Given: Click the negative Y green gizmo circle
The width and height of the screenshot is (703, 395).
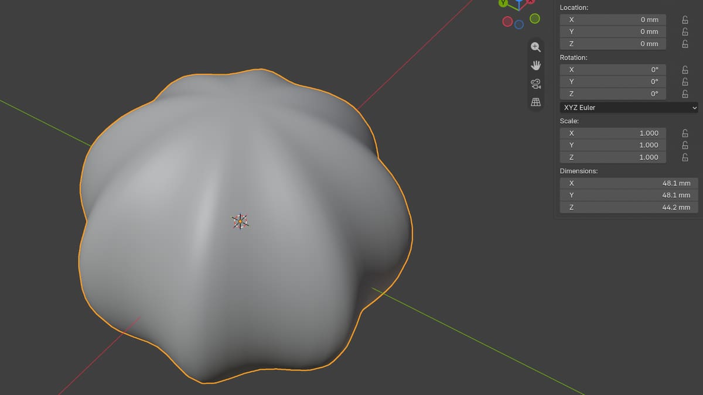Looking at the screenshot, I should tap(535, 19).
